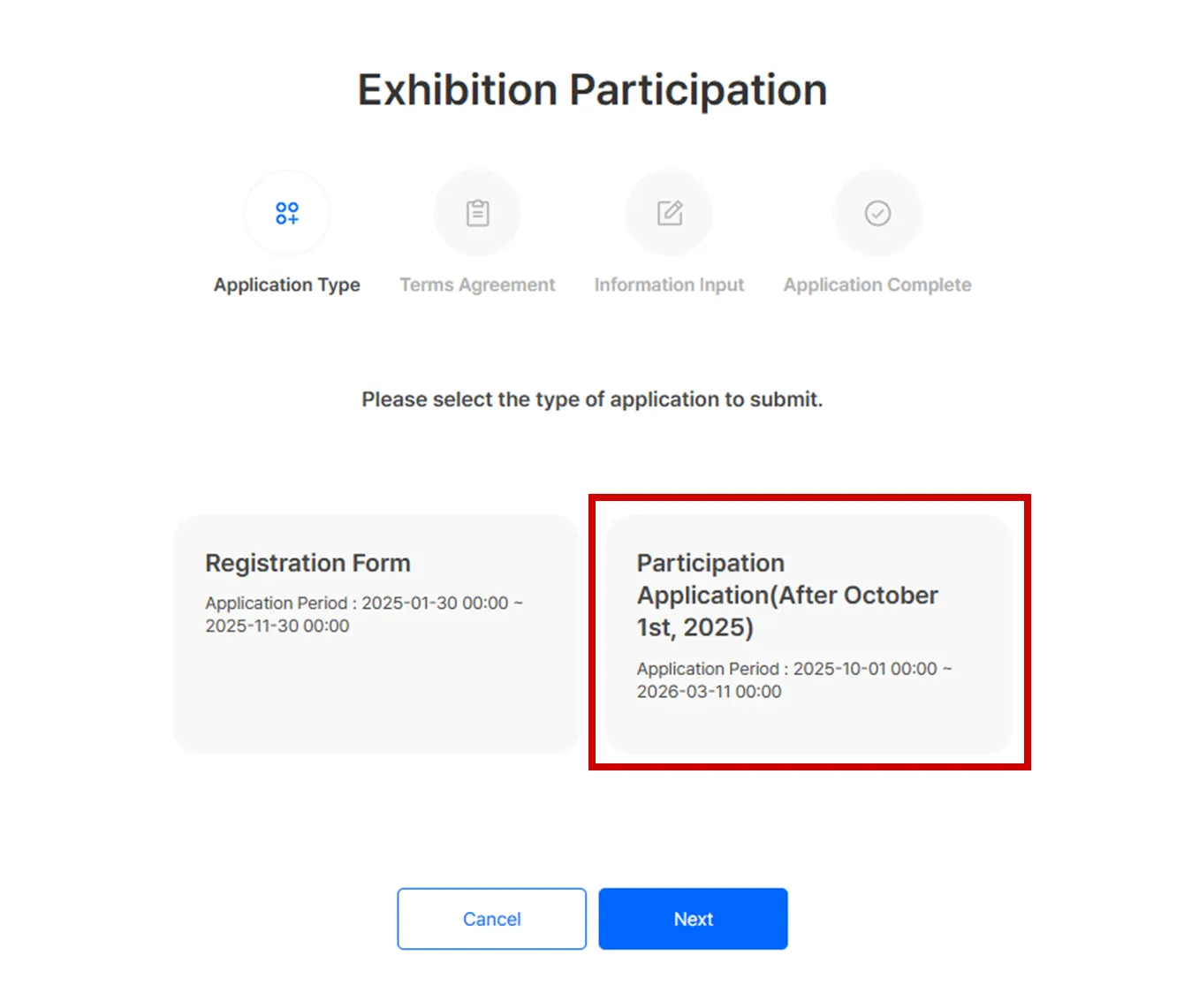Click the 'Please select the type' instruction text
The width and height of the screenshot is (1184, 994).
[x=592, y=399]
